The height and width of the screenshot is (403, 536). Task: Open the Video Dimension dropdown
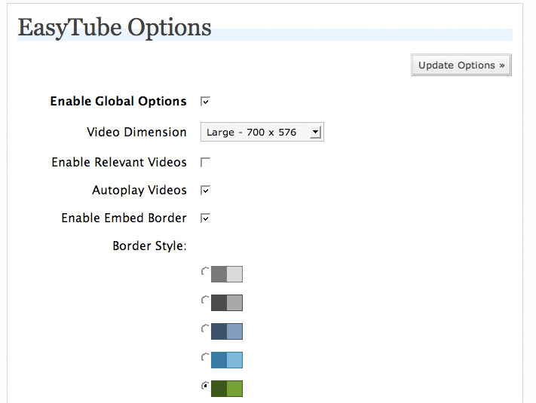click(x=262, y=132)
